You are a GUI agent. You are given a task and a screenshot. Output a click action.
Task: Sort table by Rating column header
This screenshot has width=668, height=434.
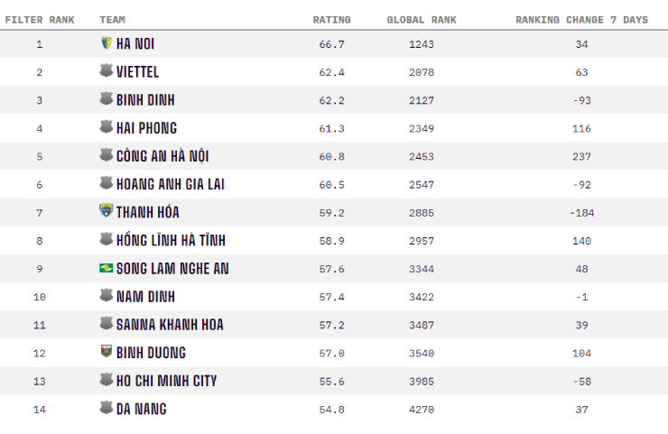(331, 20)
